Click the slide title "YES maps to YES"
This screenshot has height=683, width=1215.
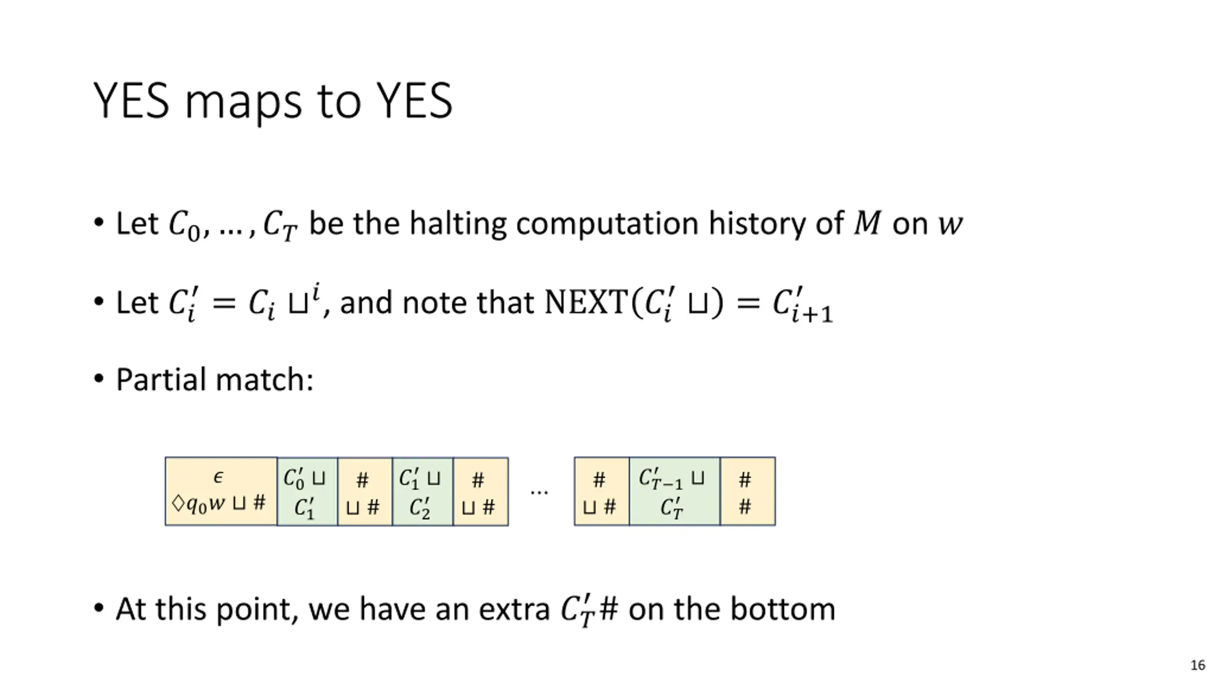point(273,101)
